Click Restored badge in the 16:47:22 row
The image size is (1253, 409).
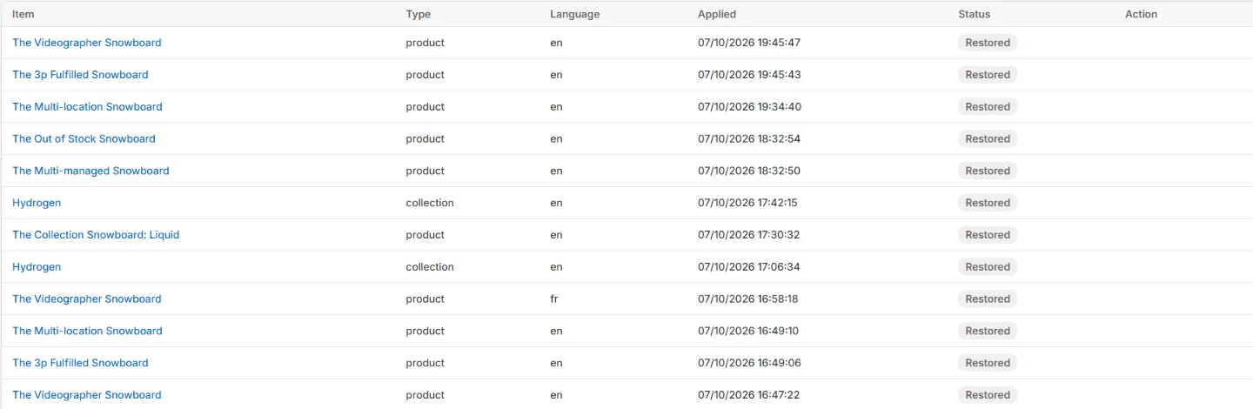[988, 395]
